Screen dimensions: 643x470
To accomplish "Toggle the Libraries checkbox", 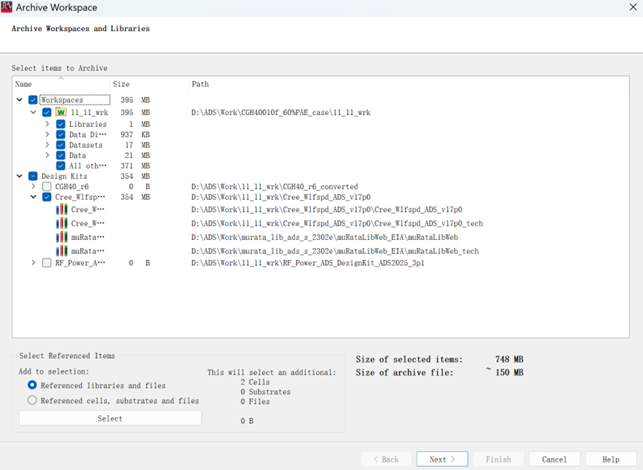I will [x=61, y=124].
